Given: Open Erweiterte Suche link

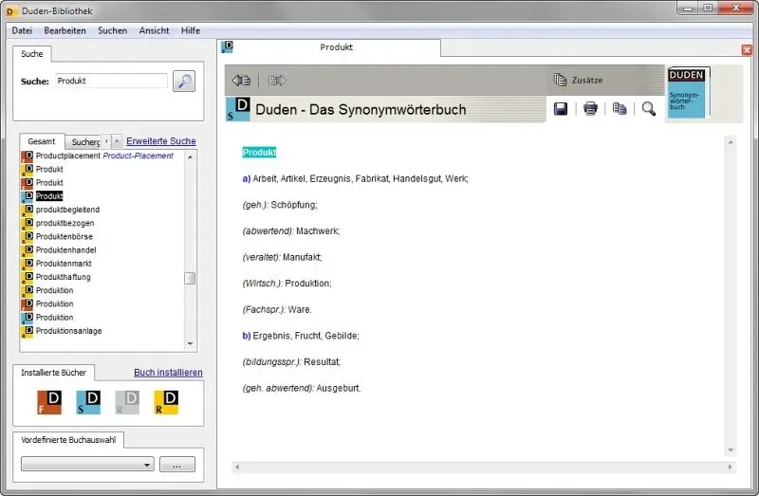Looking at the screenshot, I should point(161,140).
